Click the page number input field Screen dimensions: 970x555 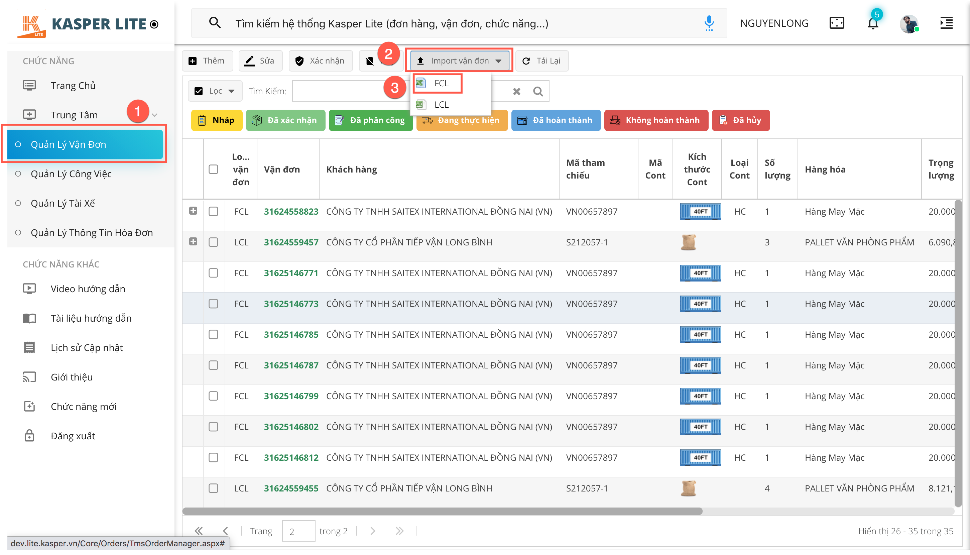298,531
